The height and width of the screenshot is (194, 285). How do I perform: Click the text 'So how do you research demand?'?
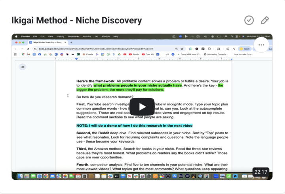105,97
